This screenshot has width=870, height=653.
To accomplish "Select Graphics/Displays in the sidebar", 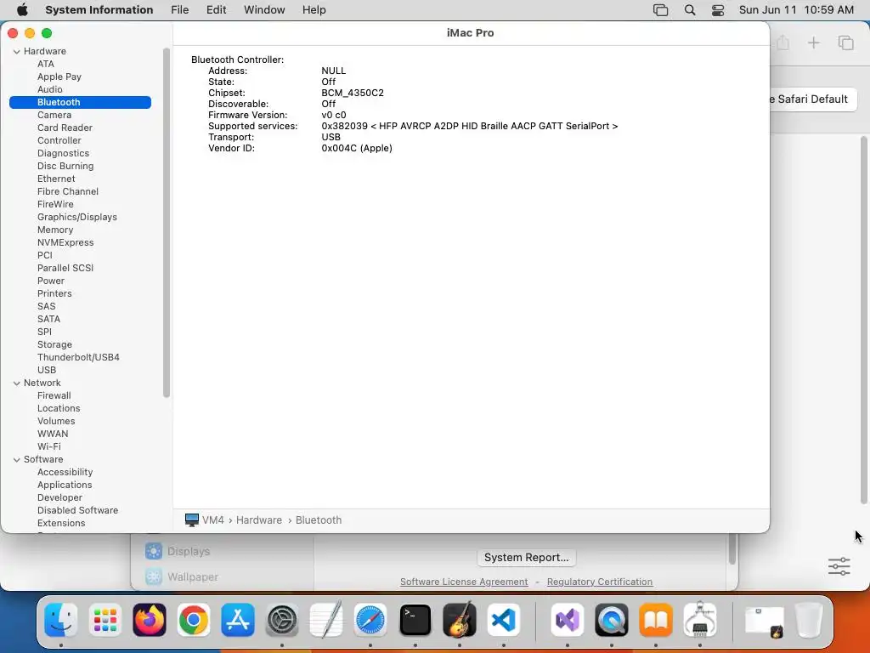I will tap(77, 217).
